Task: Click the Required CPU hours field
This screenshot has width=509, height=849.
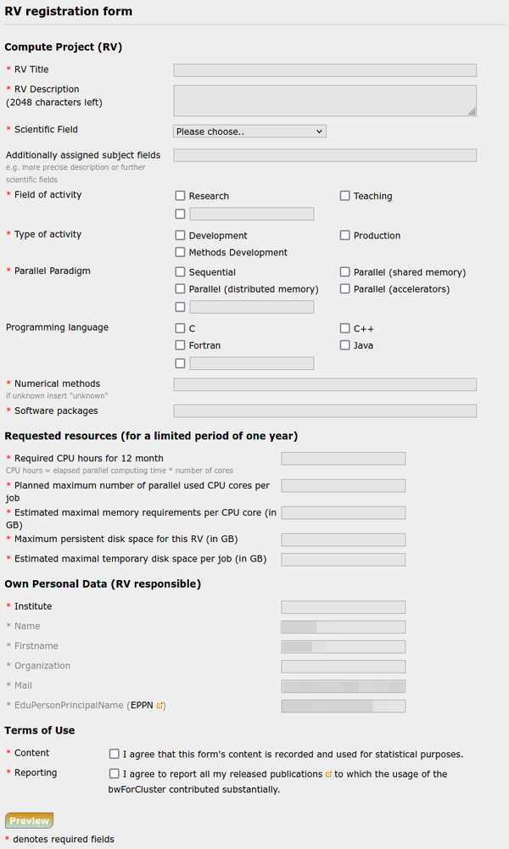Action: coord(343,458)
